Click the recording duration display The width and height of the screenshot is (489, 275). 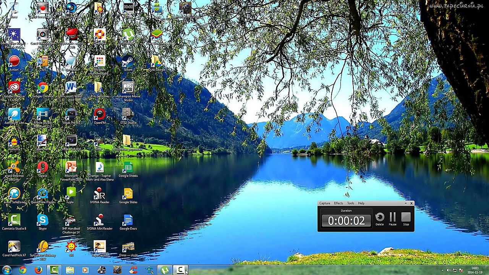(346, 221)
